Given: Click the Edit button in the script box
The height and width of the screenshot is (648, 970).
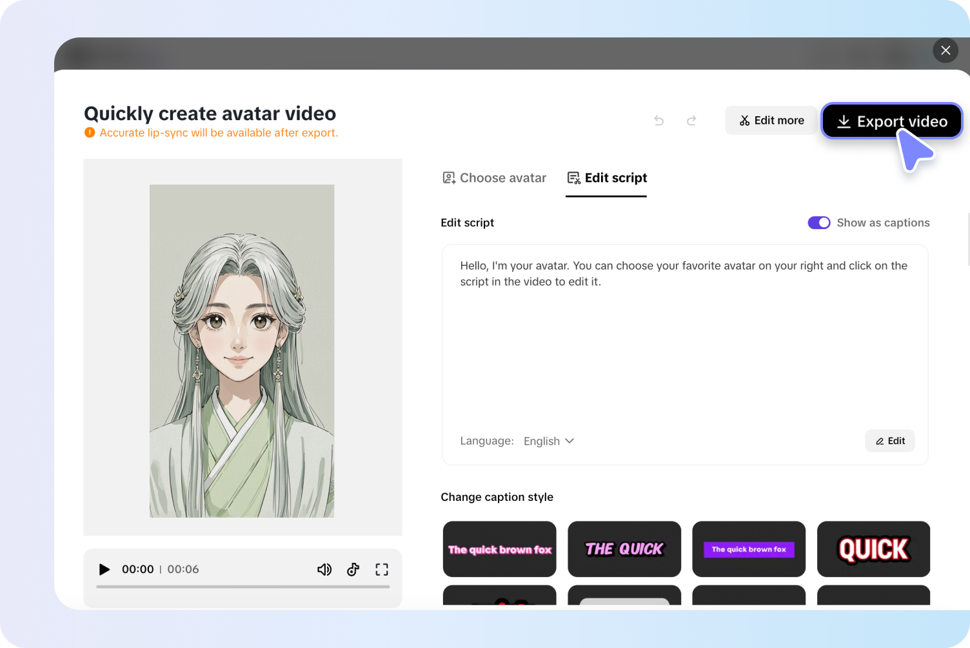Looking at the screenshot, I should [x=889, y=441].
